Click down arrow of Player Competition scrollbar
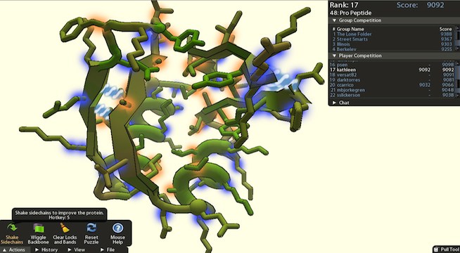460x253 pixels. pos(457,95)
